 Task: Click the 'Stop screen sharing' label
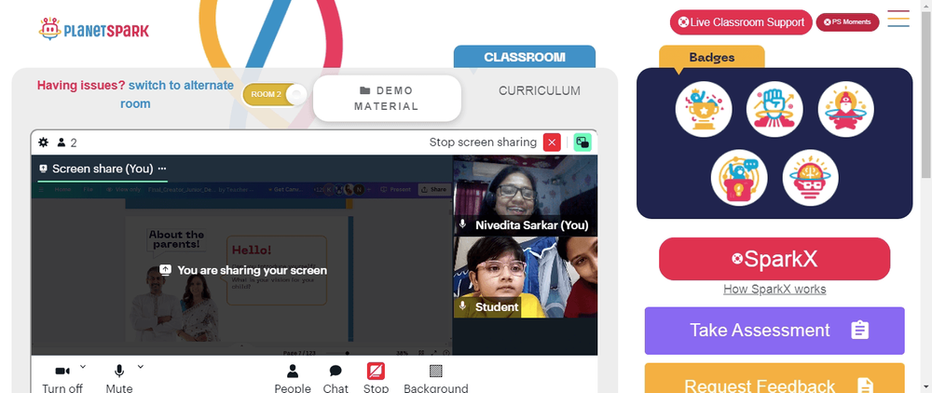[483, 142]
